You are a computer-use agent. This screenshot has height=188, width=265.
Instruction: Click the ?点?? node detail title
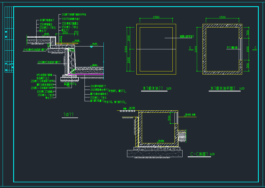(68, 114)
